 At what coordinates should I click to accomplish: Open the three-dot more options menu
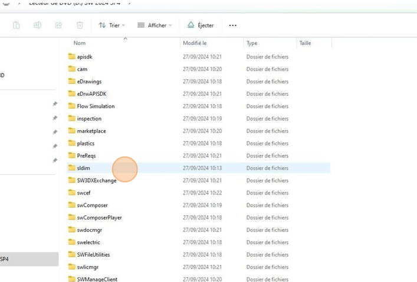point(233,25)
